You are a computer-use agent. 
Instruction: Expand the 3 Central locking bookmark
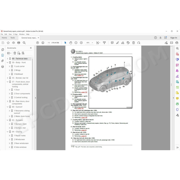[x=10, y=97]
